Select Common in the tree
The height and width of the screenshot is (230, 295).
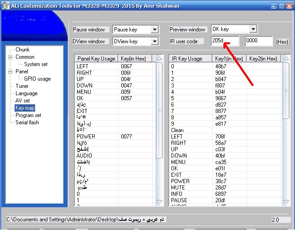click(25, 57)
